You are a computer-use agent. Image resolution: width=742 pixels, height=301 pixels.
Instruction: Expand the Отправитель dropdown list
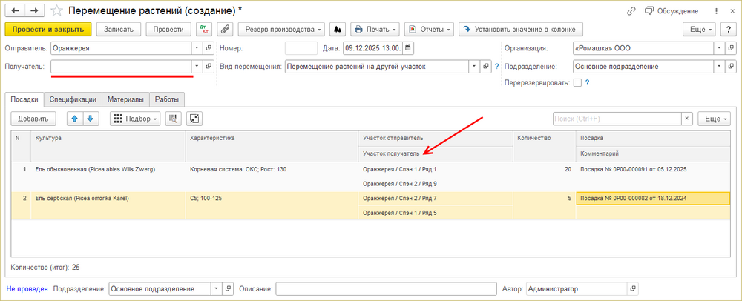(197, 48)
